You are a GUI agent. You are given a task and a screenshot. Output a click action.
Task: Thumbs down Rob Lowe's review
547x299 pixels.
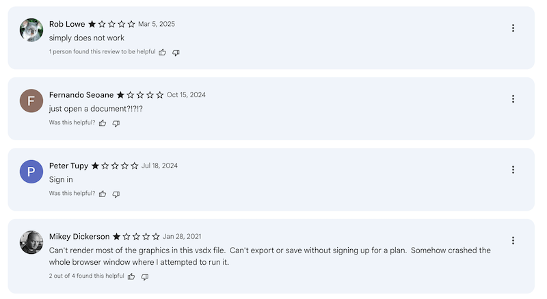176,52
